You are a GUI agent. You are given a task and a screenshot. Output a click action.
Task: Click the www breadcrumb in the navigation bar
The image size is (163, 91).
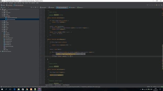tap(3, 5)
